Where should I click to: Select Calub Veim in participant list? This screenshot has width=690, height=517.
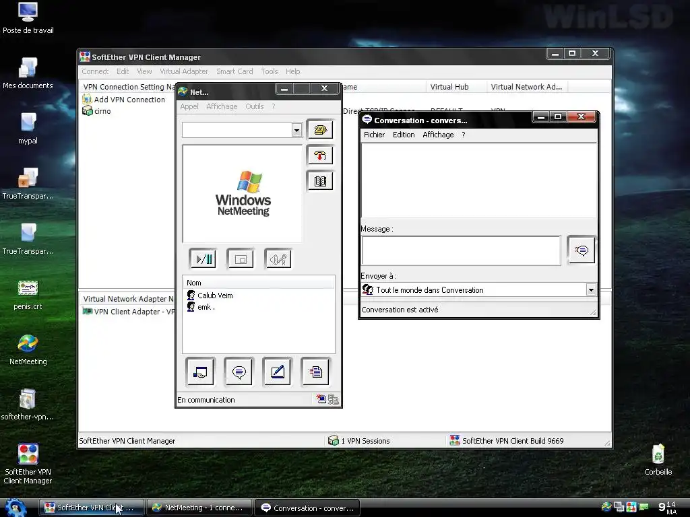point(210,296)
